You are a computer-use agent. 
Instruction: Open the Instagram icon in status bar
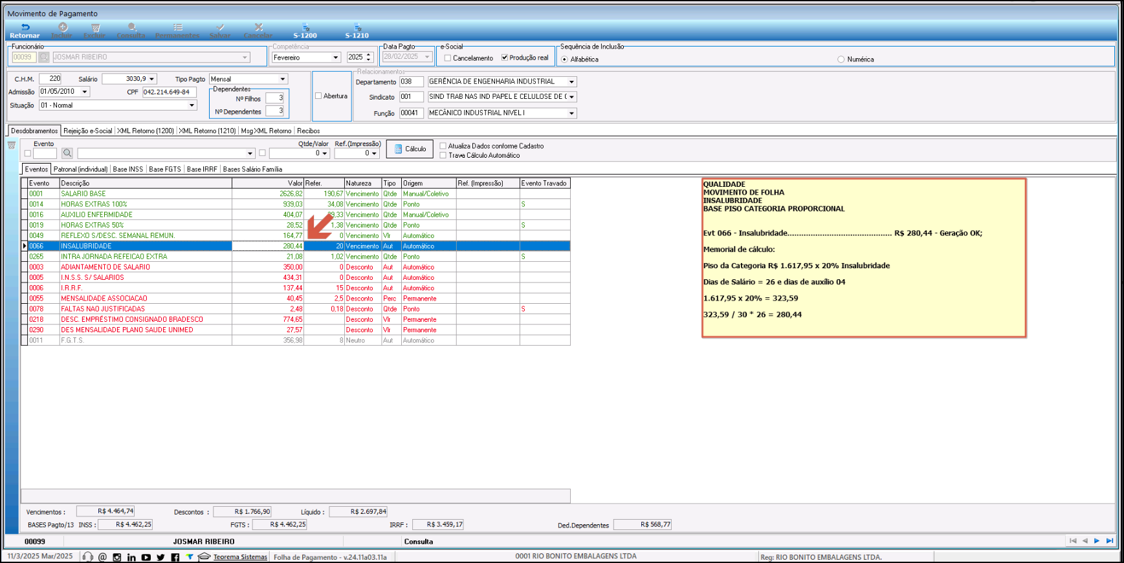tap(117, 557)
